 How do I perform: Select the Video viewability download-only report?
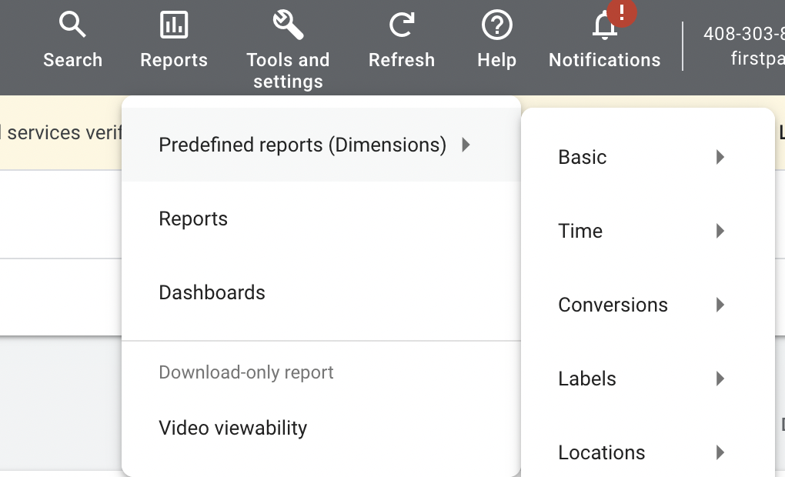232,428
